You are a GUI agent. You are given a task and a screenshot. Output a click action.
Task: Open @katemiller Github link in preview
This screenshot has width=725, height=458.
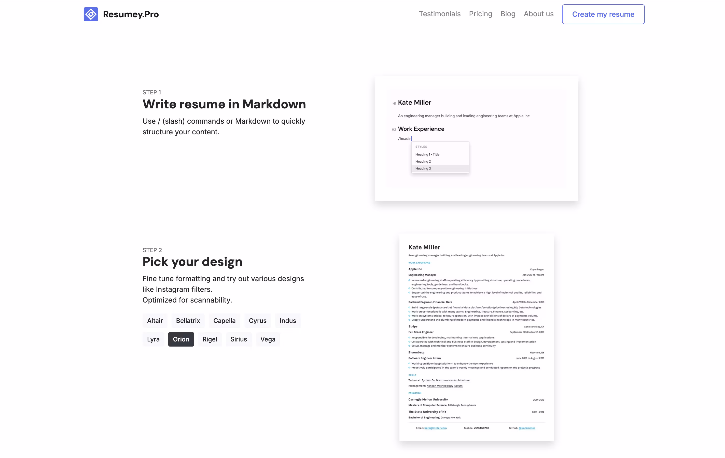[x=527, y=428]
